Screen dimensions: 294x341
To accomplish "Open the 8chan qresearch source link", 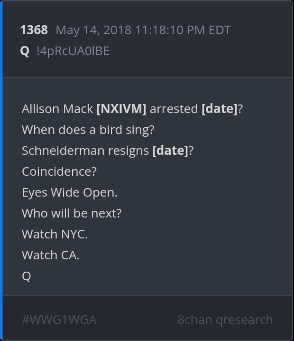I will coord(225,320).
